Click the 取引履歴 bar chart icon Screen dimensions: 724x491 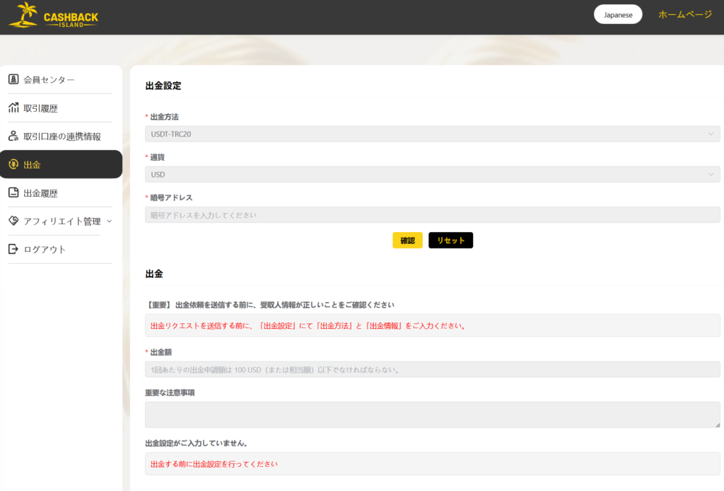13,108
